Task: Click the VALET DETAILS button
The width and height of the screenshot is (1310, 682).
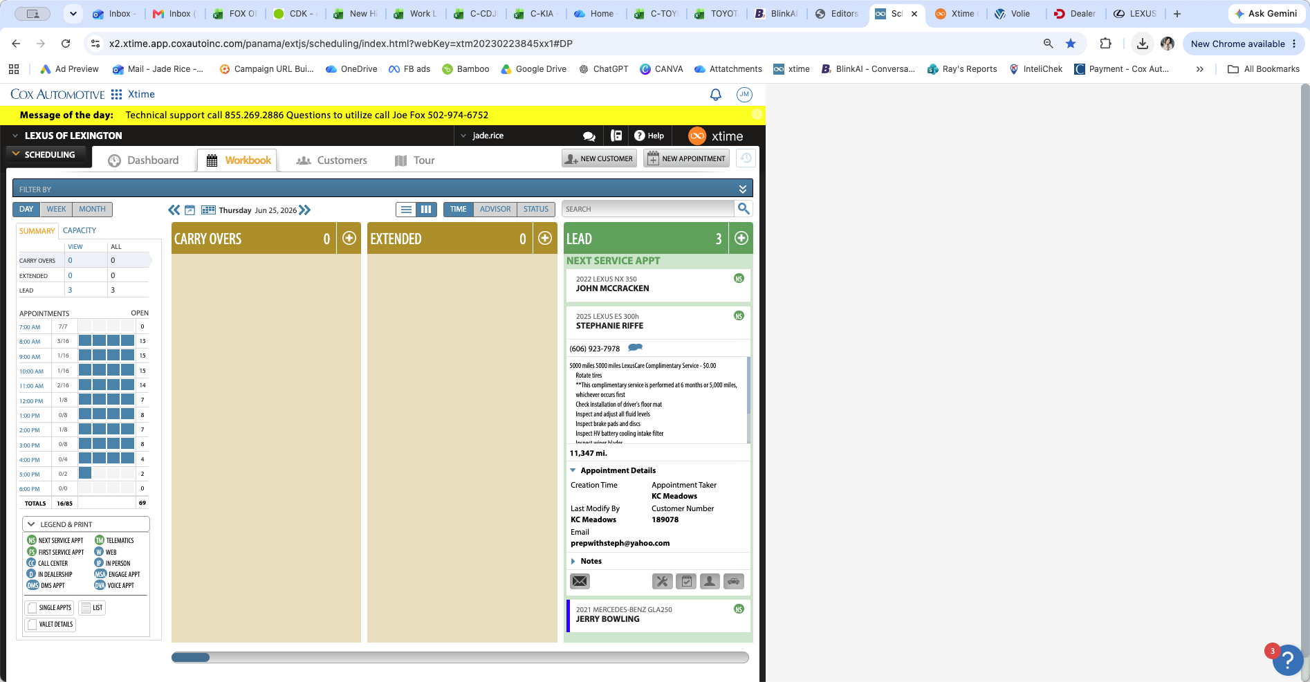Action: pos(50,624)
